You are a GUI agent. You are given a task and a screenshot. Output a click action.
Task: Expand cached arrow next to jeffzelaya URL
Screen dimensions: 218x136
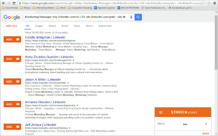point(69,128)
